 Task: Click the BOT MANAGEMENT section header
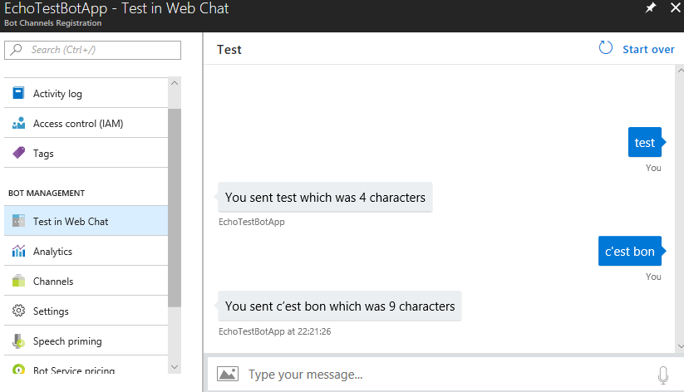tap(47, 193)
